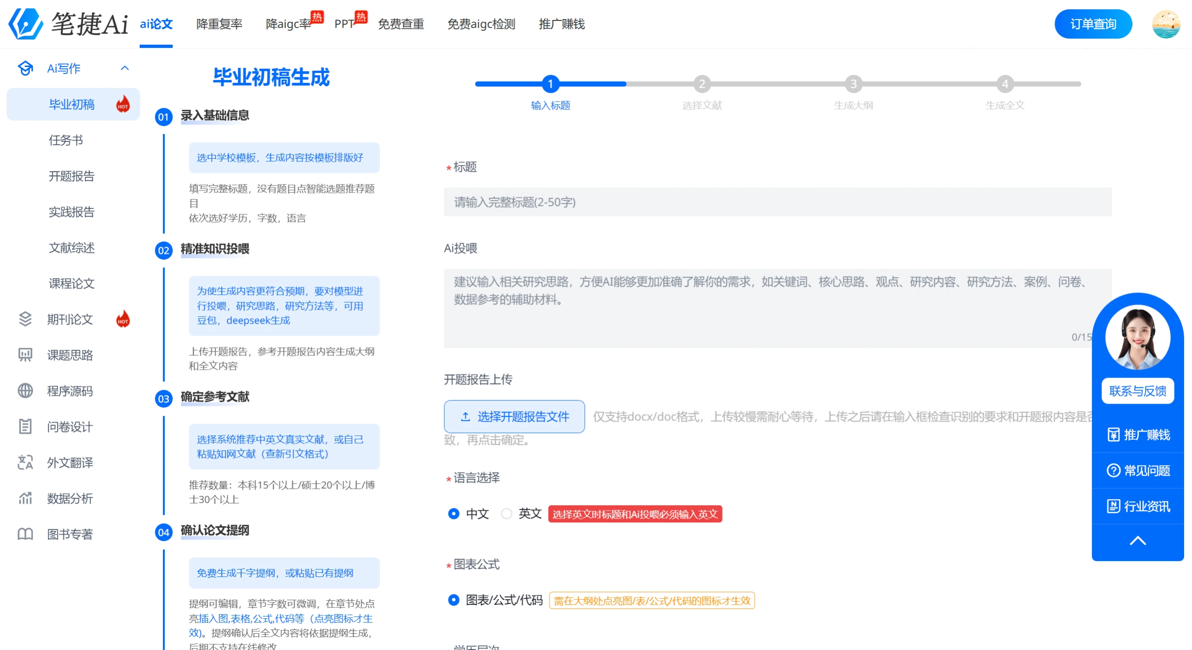Click the red 选择英文时标题 notice tag
The height and width of the screenshot is (650, 1192).
[x=635, y=514]
